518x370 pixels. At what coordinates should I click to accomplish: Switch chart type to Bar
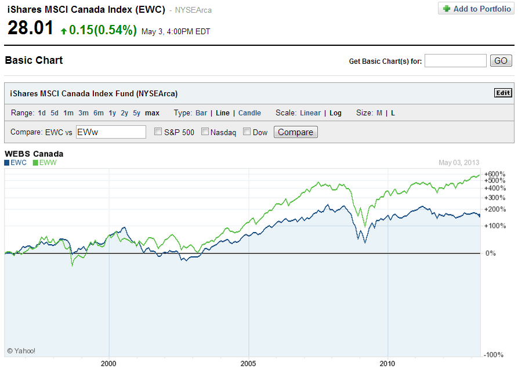pos(201,113)
